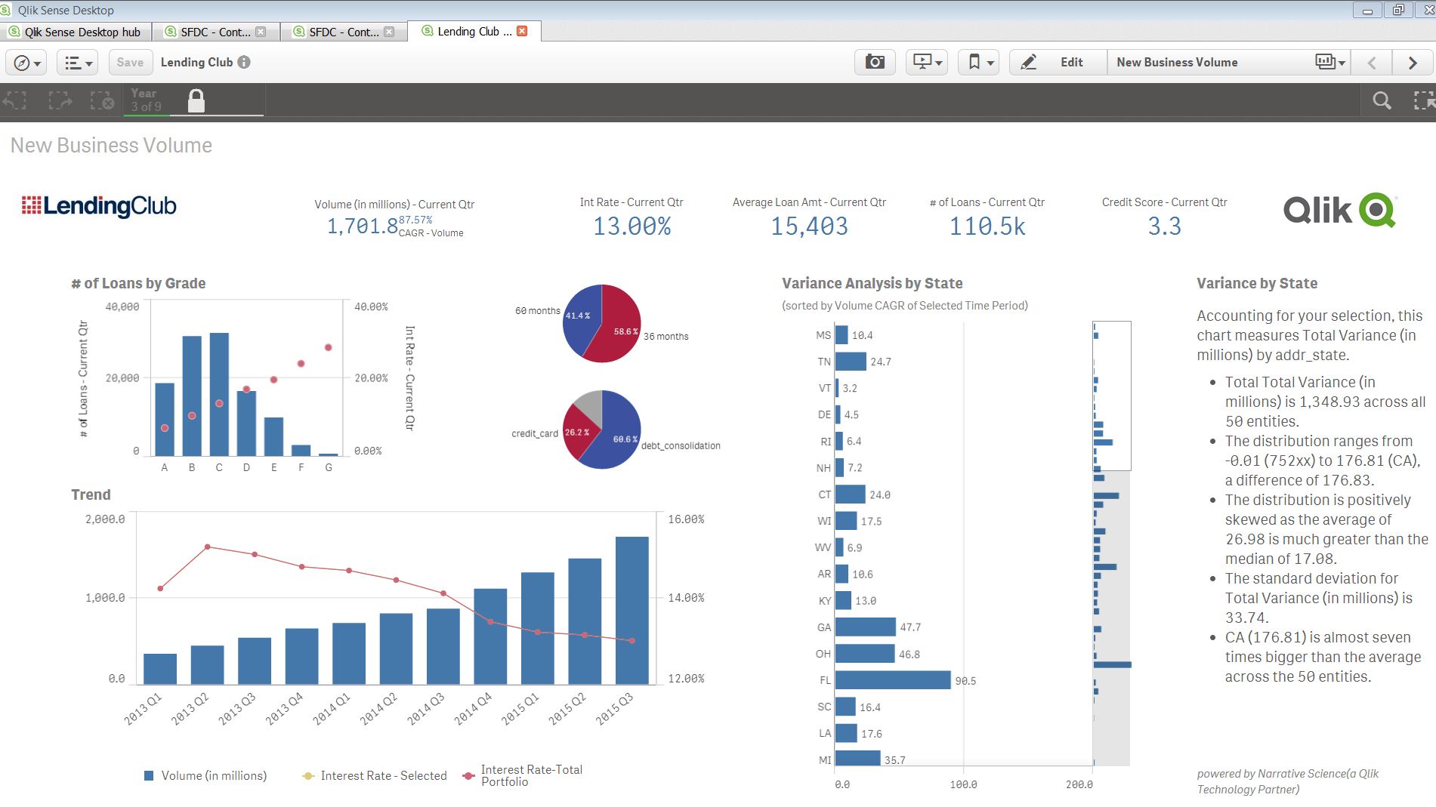
Task: Close the first SFDC tab
Action: click(x=261, y=32)
